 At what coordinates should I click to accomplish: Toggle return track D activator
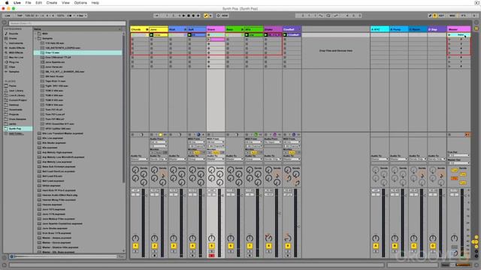(x=433, y=246)
